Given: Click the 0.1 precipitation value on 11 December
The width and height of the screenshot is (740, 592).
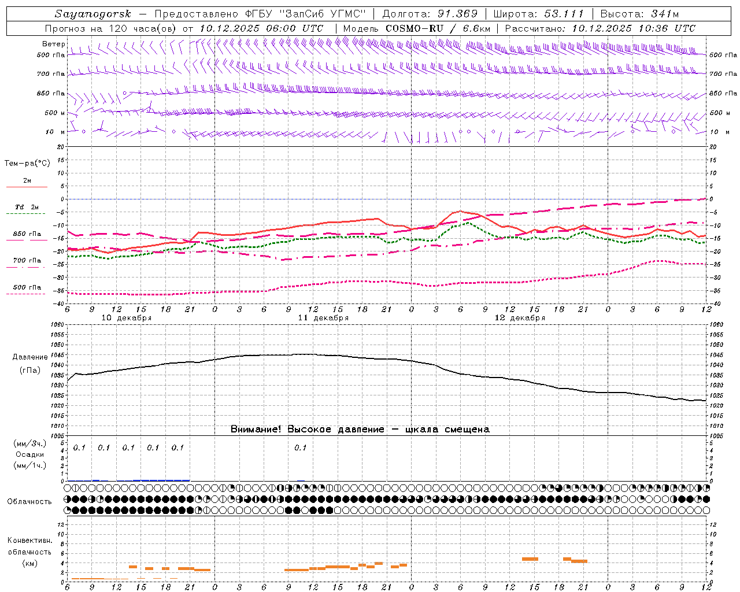Looking at the screenshot, I should pyautogui.click(x=300, y=447).
